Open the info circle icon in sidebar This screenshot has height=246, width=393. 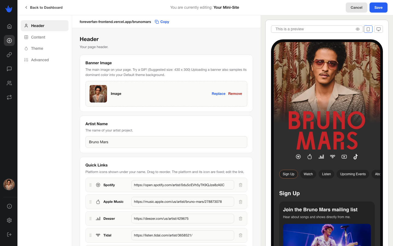click(9, 206)
